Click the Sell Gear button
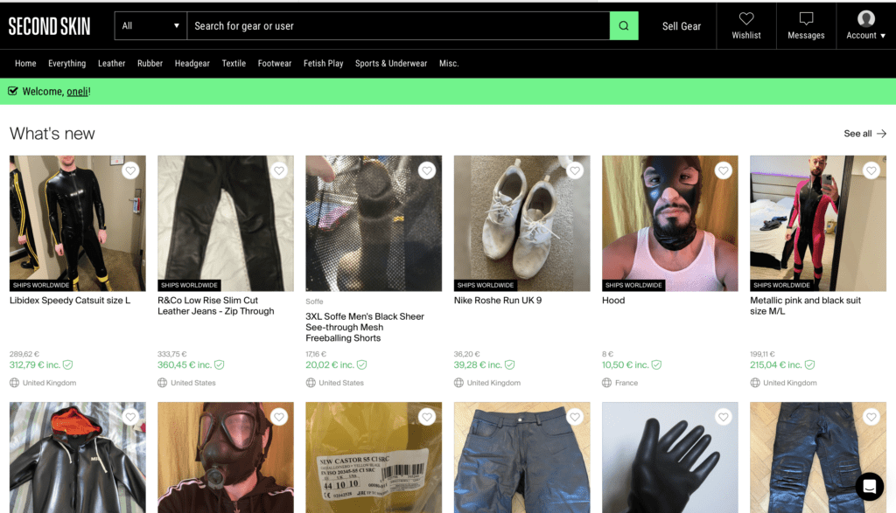The height and width of the screenshot is (513, 896). pos(681,26)
